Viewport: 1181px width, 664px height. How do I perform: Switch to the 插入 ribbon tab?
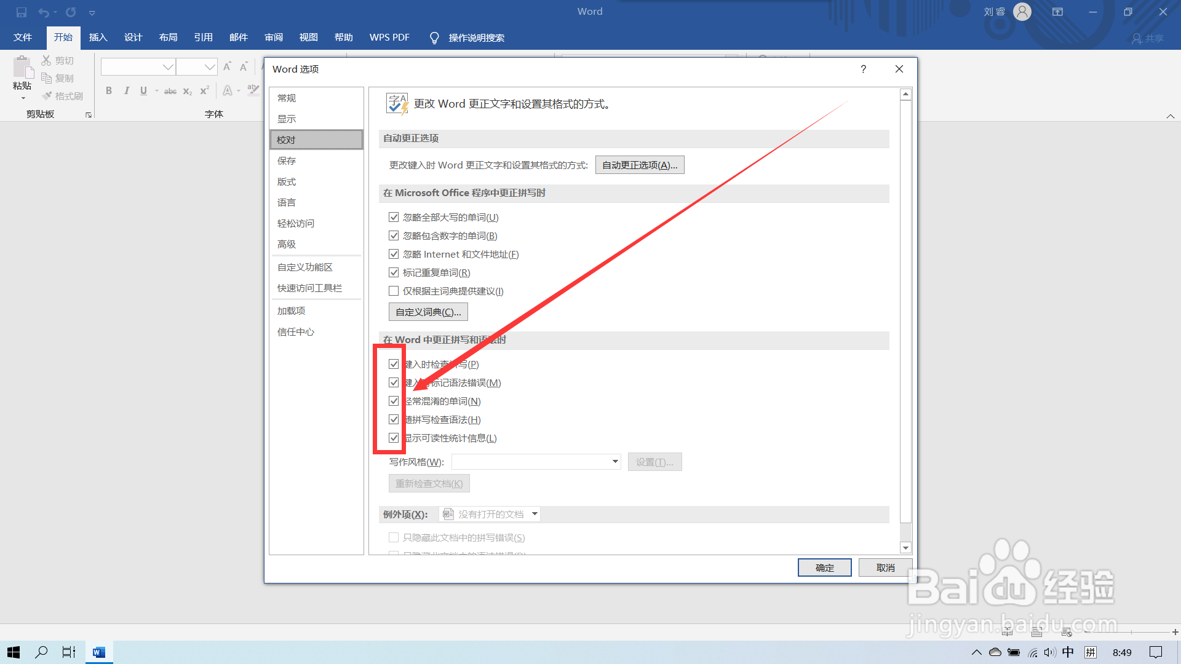tap(98, 38)
